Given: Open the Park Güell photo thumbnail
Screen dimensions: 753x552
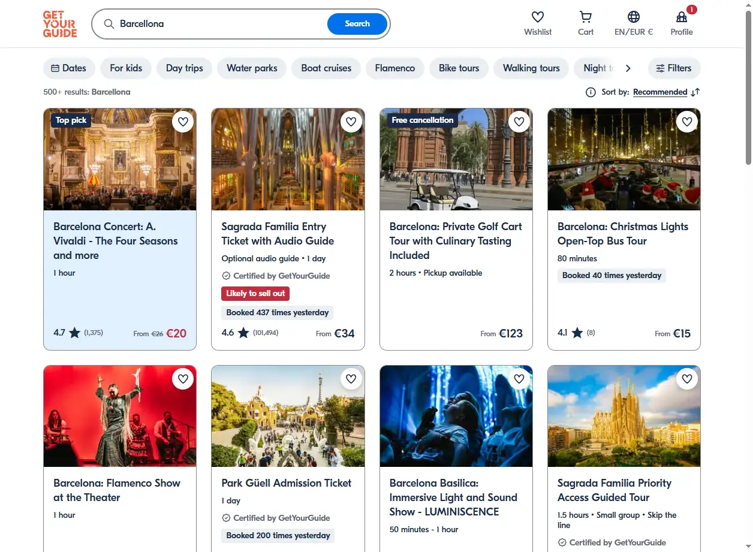Looking at the screenshot, I should [x=288, y=416].
